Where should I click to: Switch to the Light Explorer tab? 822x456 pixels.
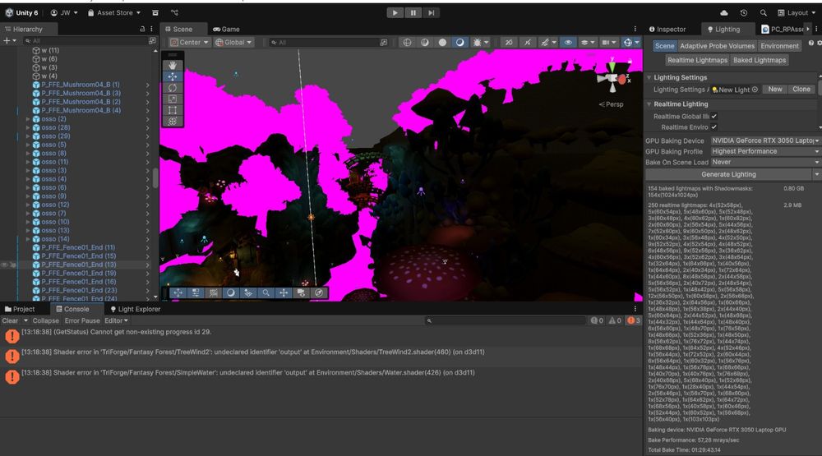coord(136,309)
